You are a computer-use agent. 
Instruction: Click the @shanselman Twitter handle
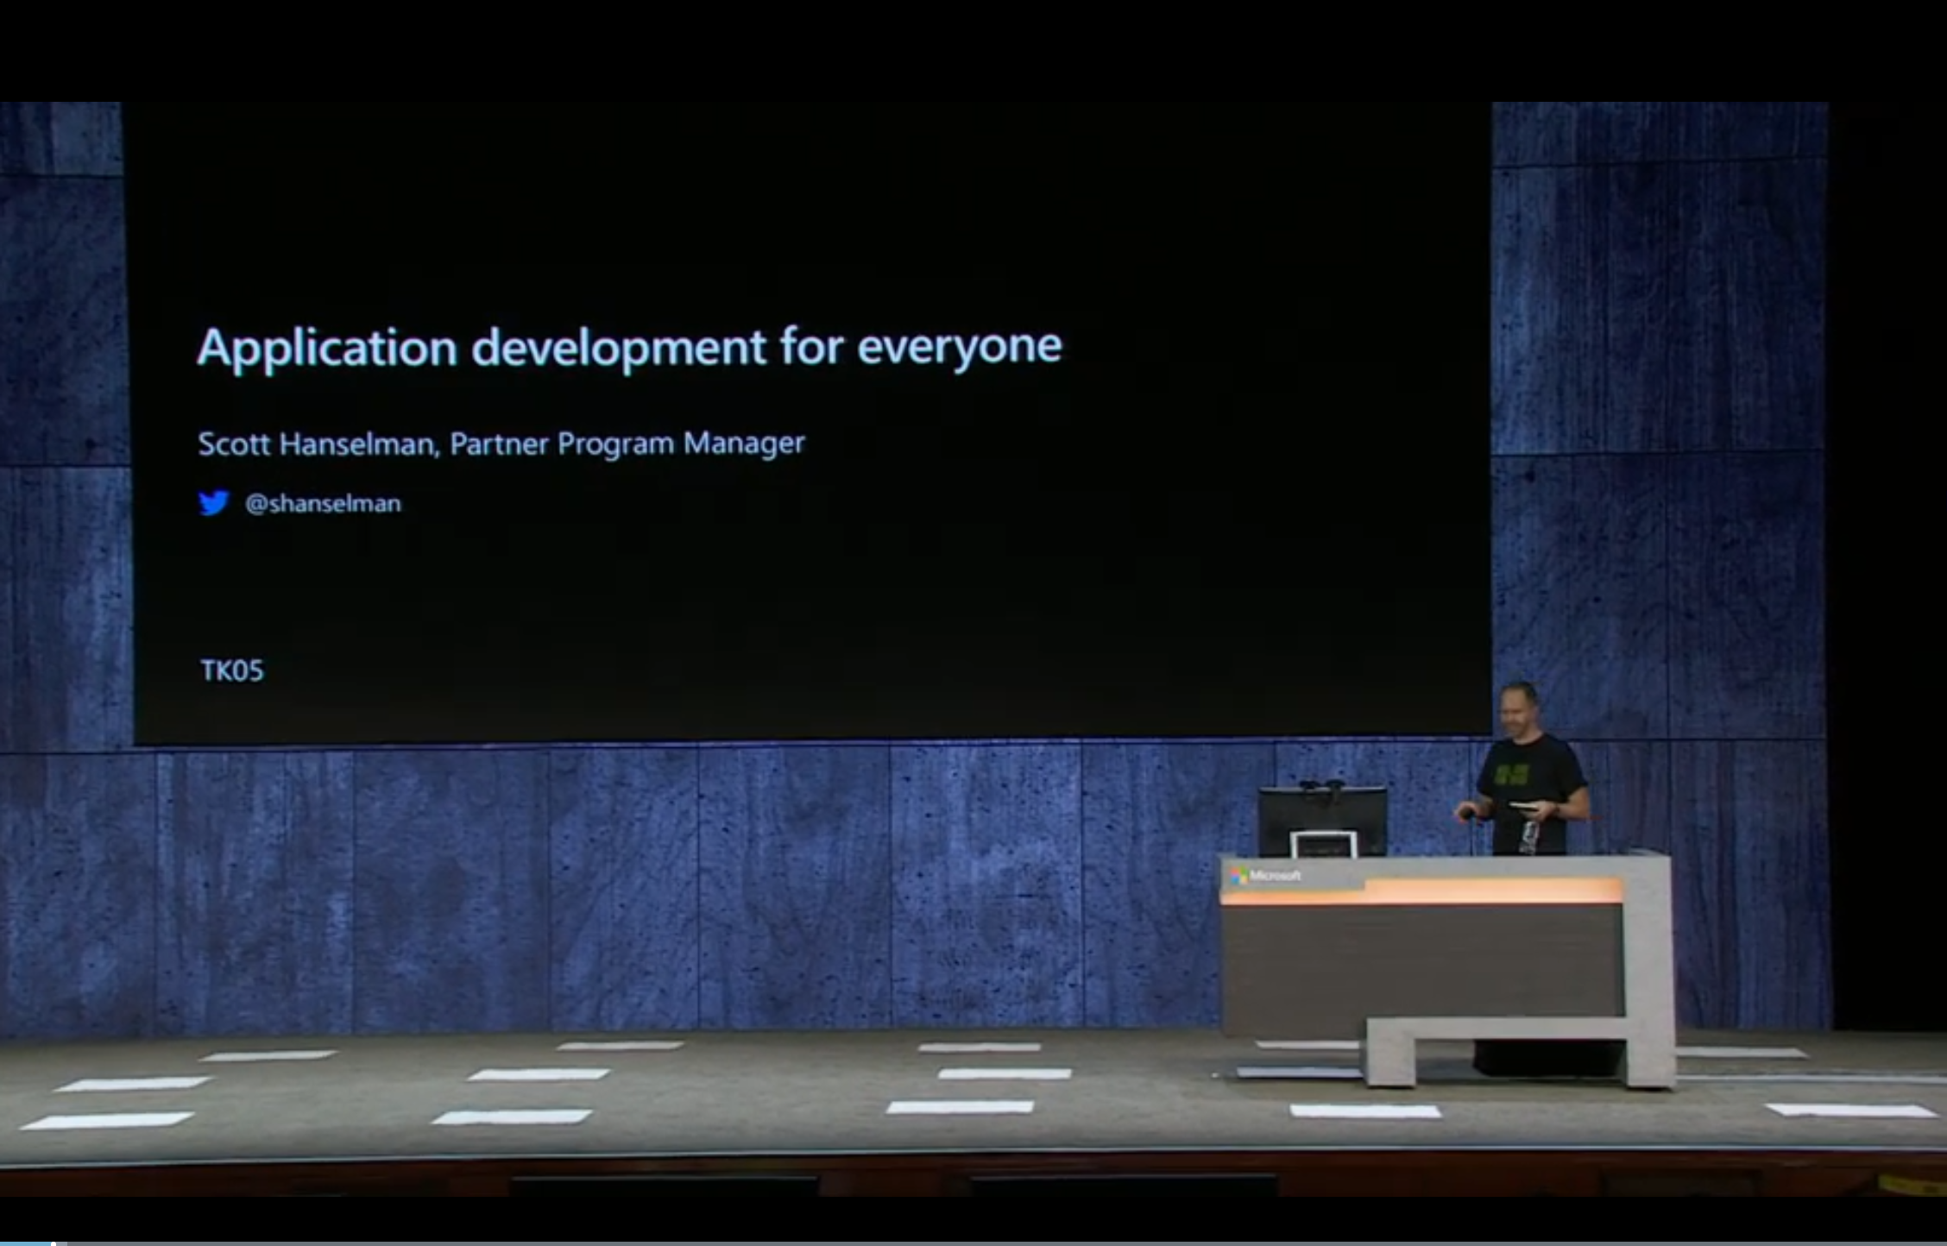323,504
